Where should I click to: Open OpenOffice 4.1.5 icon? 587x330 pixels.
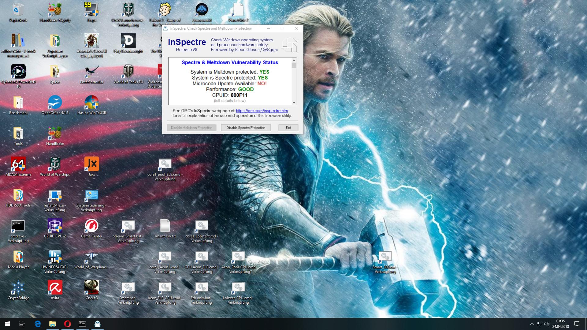(x=55, y=105)
